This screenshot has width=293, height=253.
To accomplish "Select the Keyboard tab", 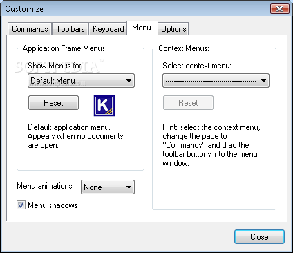I will [x=108, y=29].
